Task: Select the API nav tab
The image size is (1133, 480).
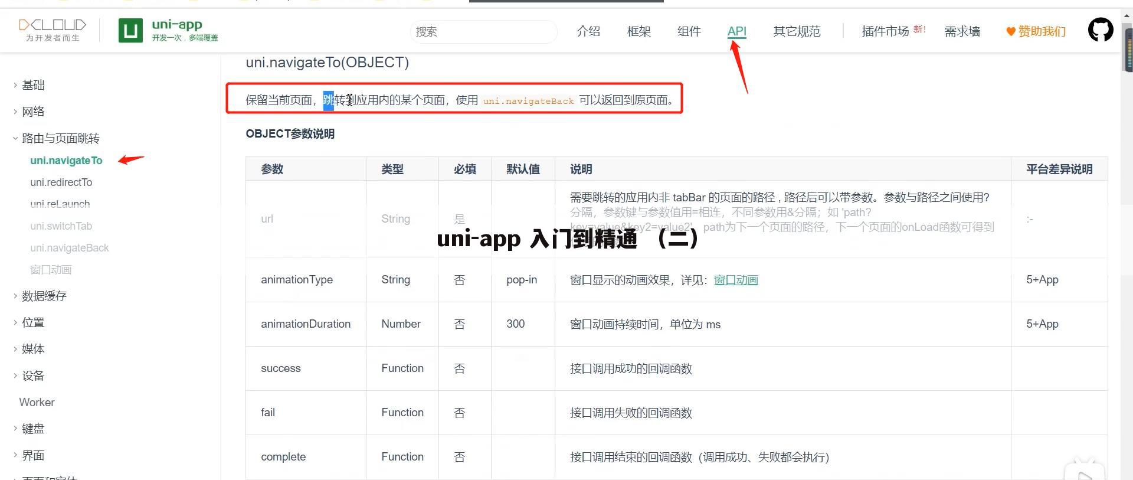Action: [x=736, y=31]
